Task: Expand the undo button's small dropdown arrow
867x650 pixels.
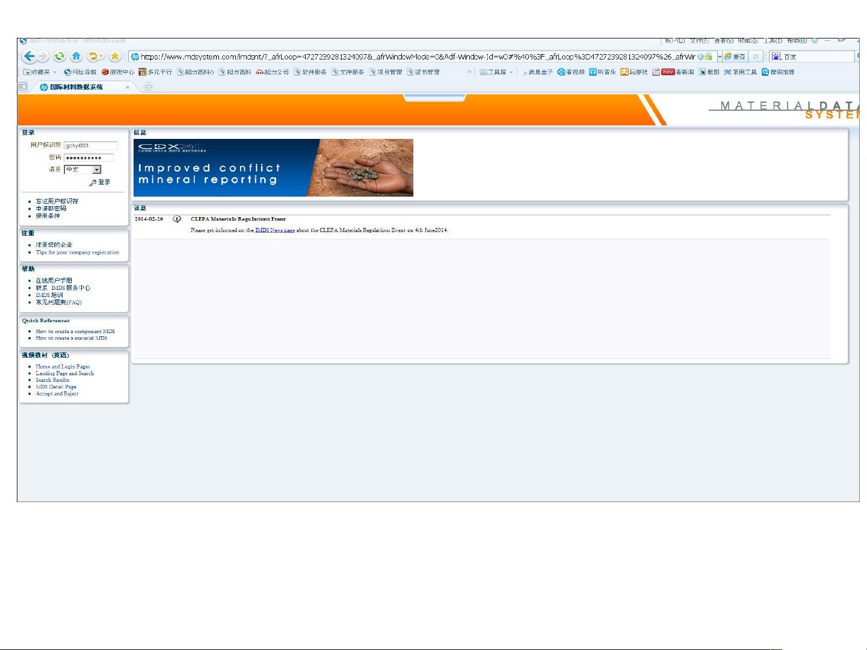Action: (x=102, y=57)
